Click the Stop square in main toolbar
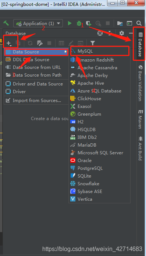Screen dimensions: 146x256 pyautogui.click(x=108, y=23)
